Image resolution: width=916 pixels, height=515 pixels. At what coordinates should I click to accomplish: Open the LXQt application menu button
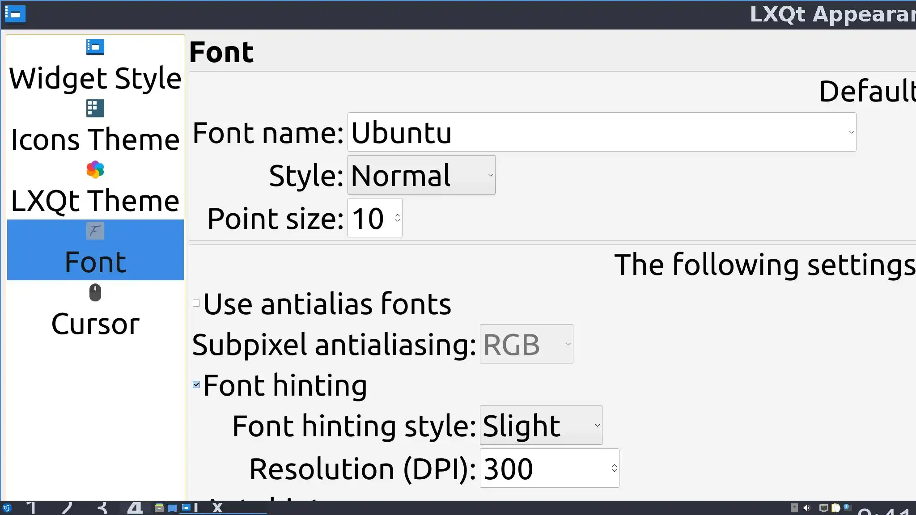(7, 508)
